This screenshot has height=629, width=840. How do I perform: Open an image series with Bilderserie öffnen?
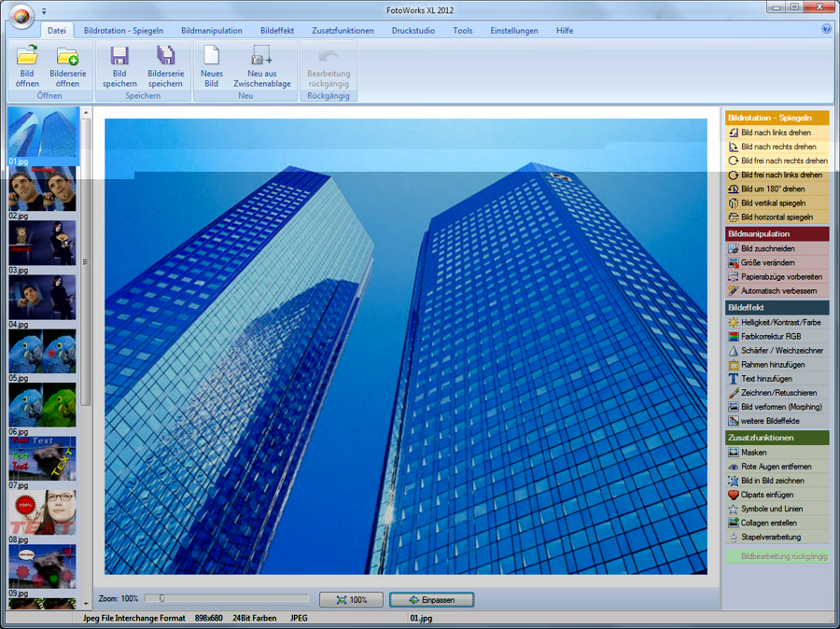pos(65,56)
